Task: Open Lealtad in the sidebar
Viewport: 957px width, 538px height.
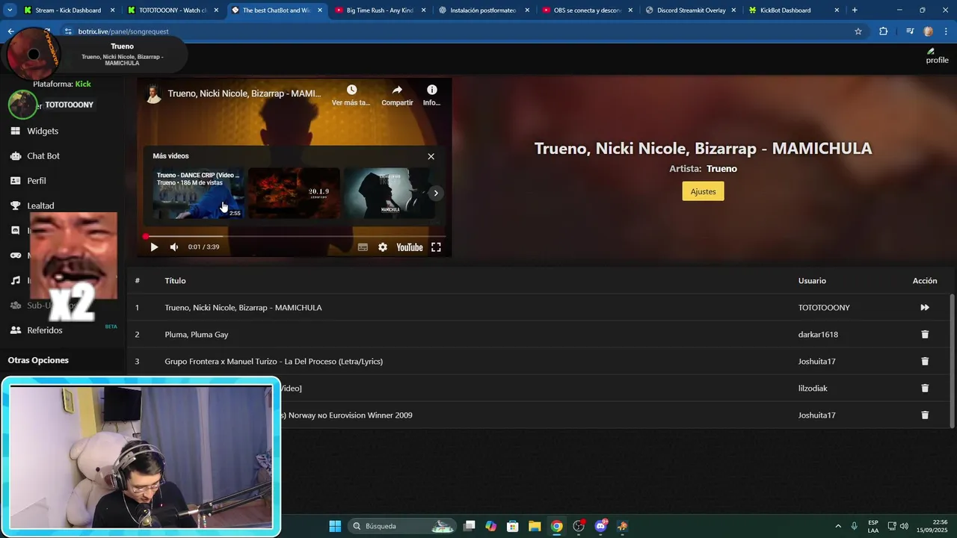Action: [40, 205]
